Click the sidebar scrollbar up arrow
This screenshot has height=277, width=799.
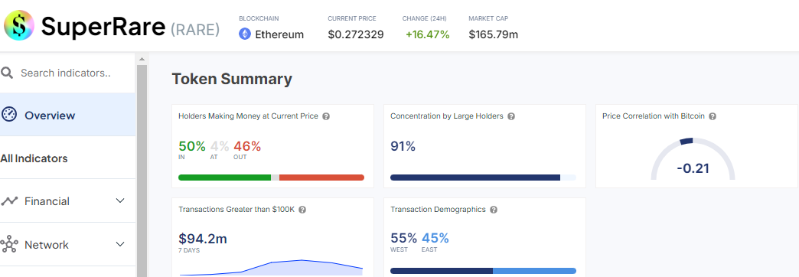142,59
